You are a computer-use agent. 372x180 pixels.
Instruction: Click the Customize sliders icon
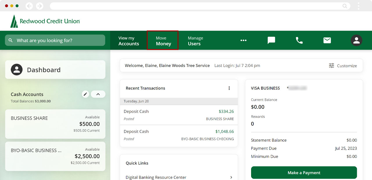(332, 66)
